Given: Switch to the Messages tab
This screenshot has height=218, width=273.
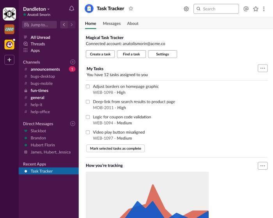Looking at the screenshot, I should point(112,23).
